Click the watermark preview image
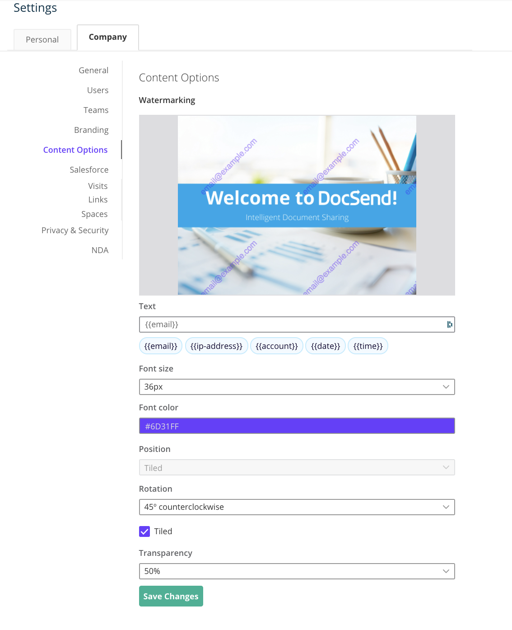The height and width of the screenshot is (630, 512). pos(297,205)
